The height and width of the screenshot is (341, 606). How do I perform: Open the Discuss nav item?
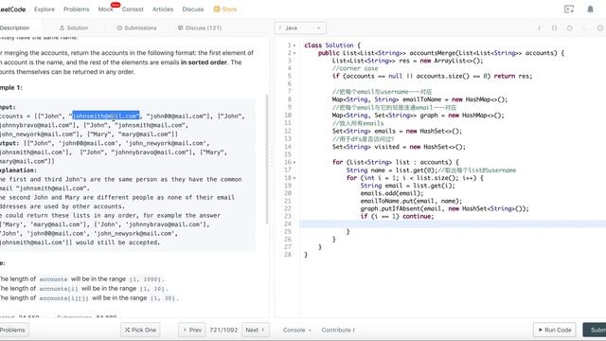pos(193,9)
